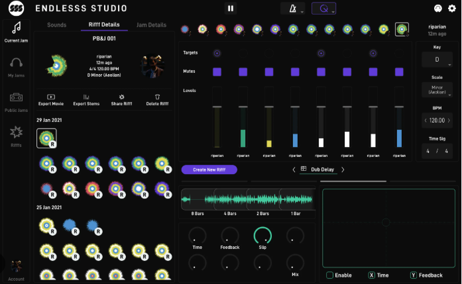Viewport: 462px width, 284px height.
Task: Toggle the fifth channel target
Action: 321,53
